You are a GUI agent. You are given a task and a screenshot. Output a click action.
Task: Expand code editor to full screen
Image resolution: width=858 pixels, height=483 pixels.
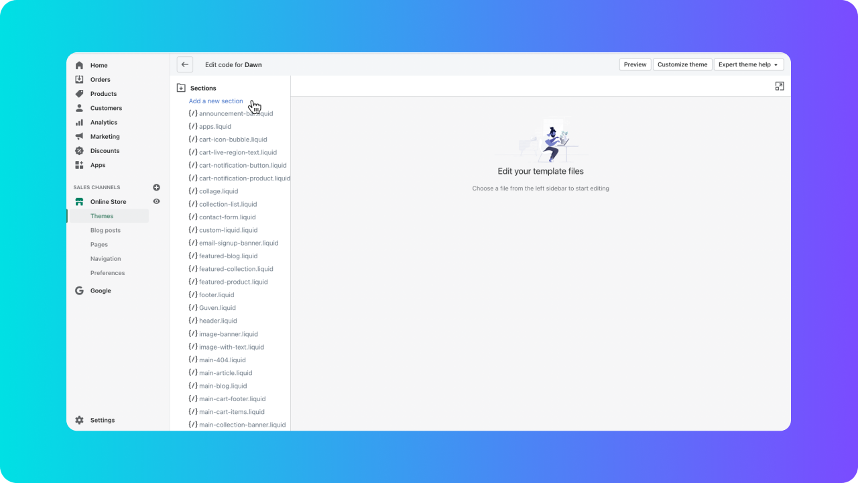(x=779, y=86)
